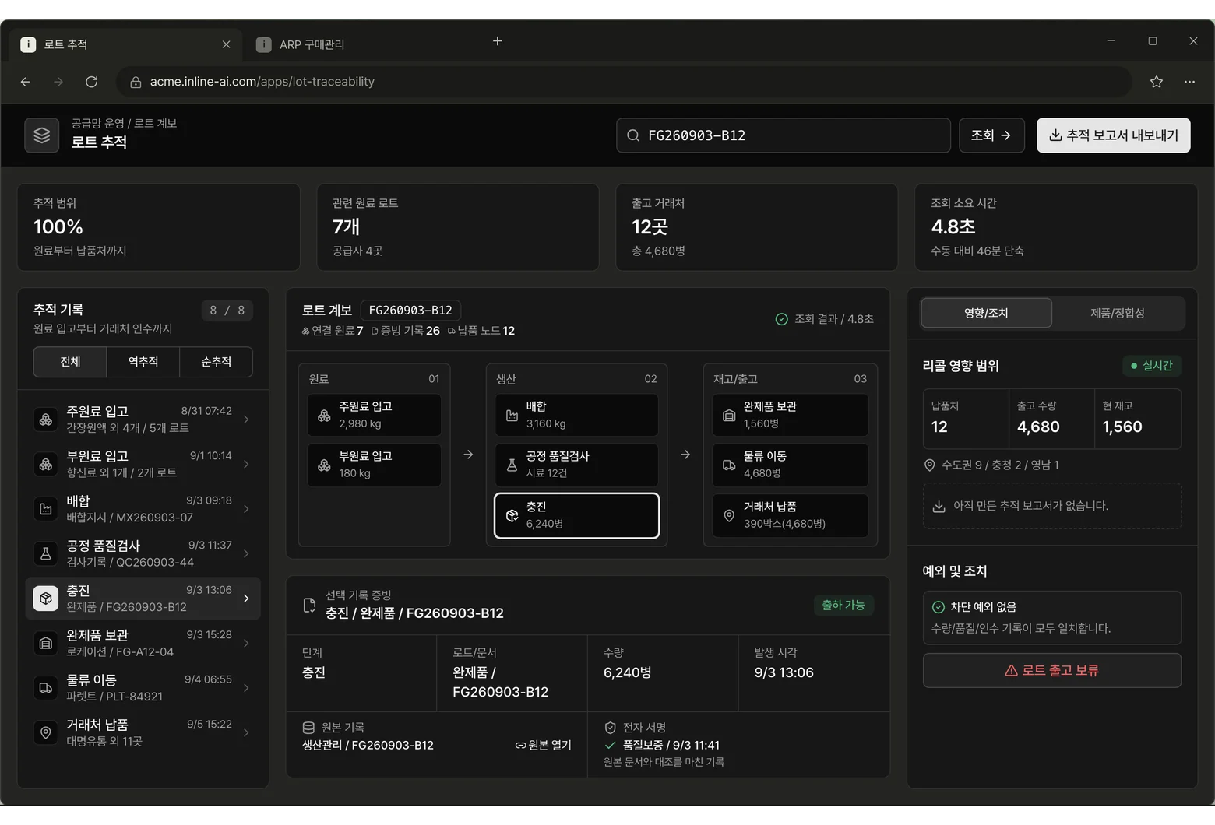Click the browser address bar
This screenshot has height=825, width=1215.
tap(623, 82)
